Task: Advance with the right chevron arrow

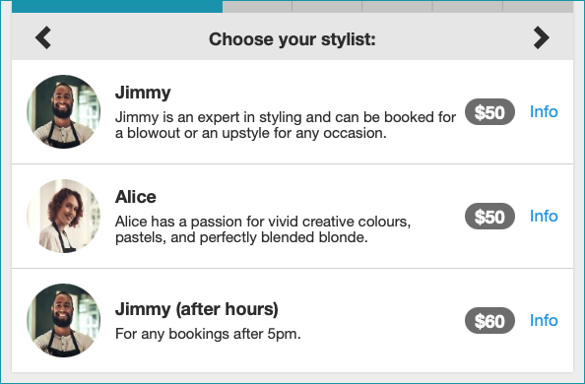Action: click(542, 37)
